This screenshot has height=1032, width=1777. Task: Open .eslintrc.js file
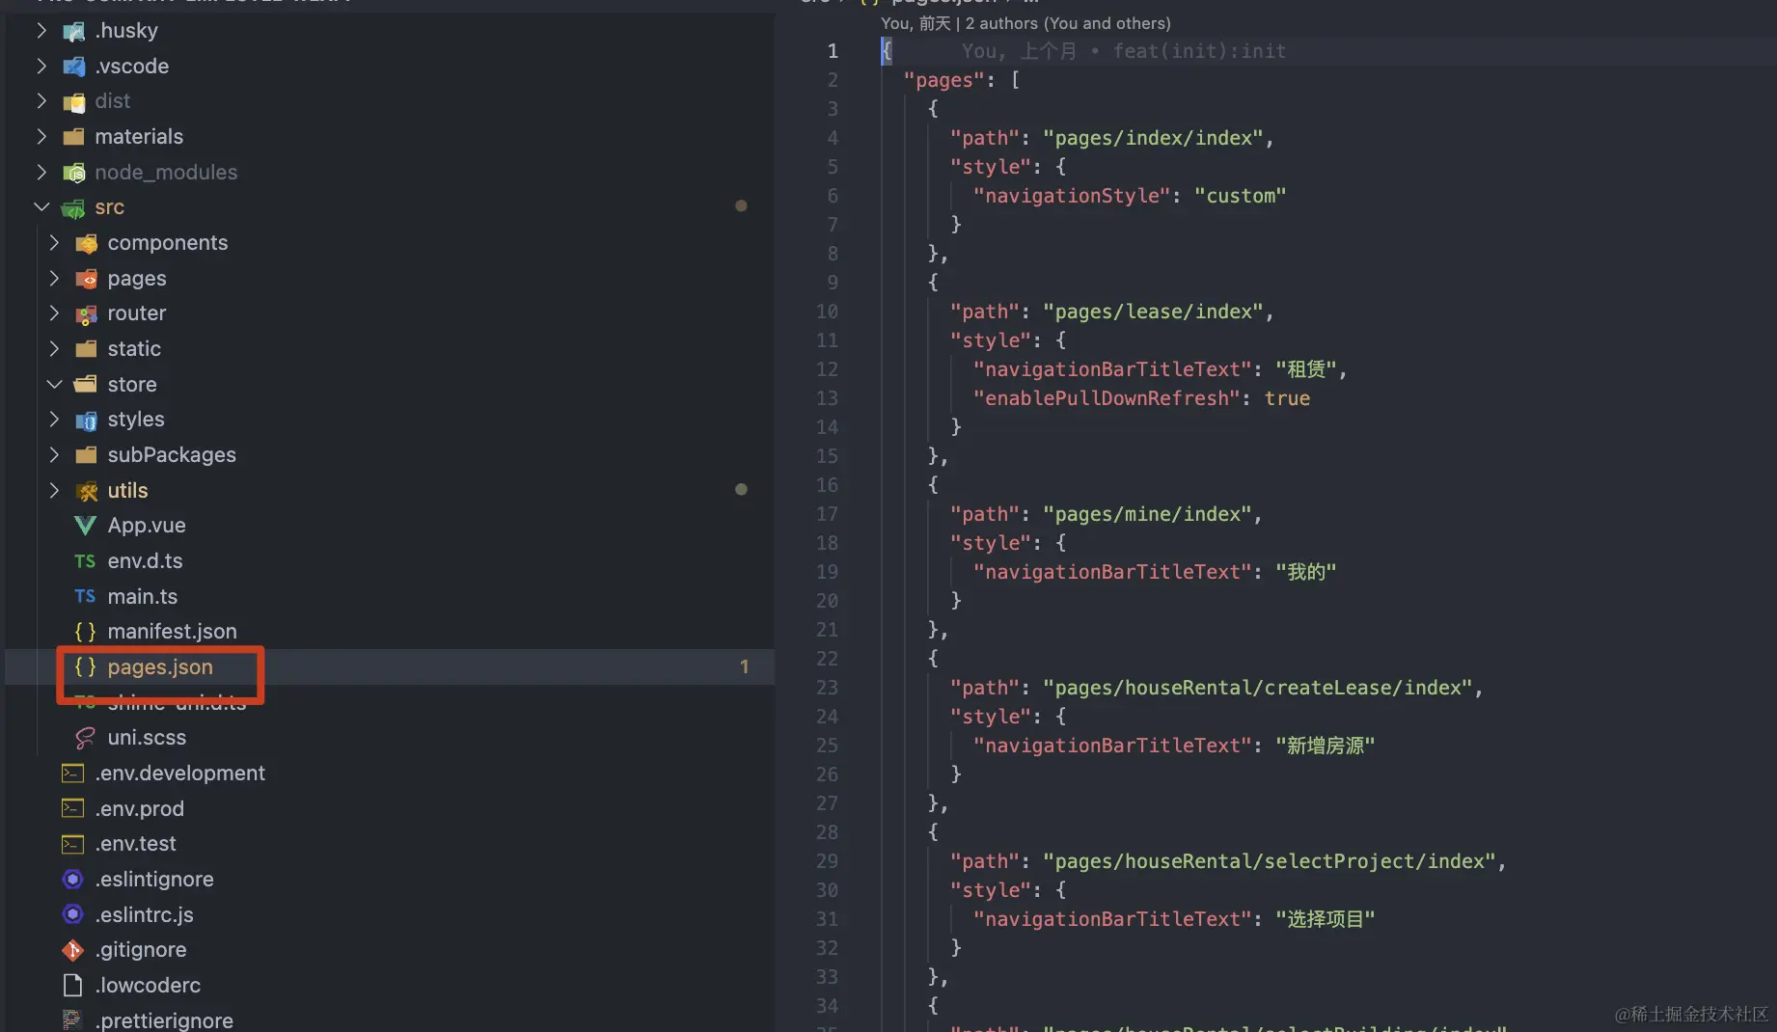coord(144,915)
